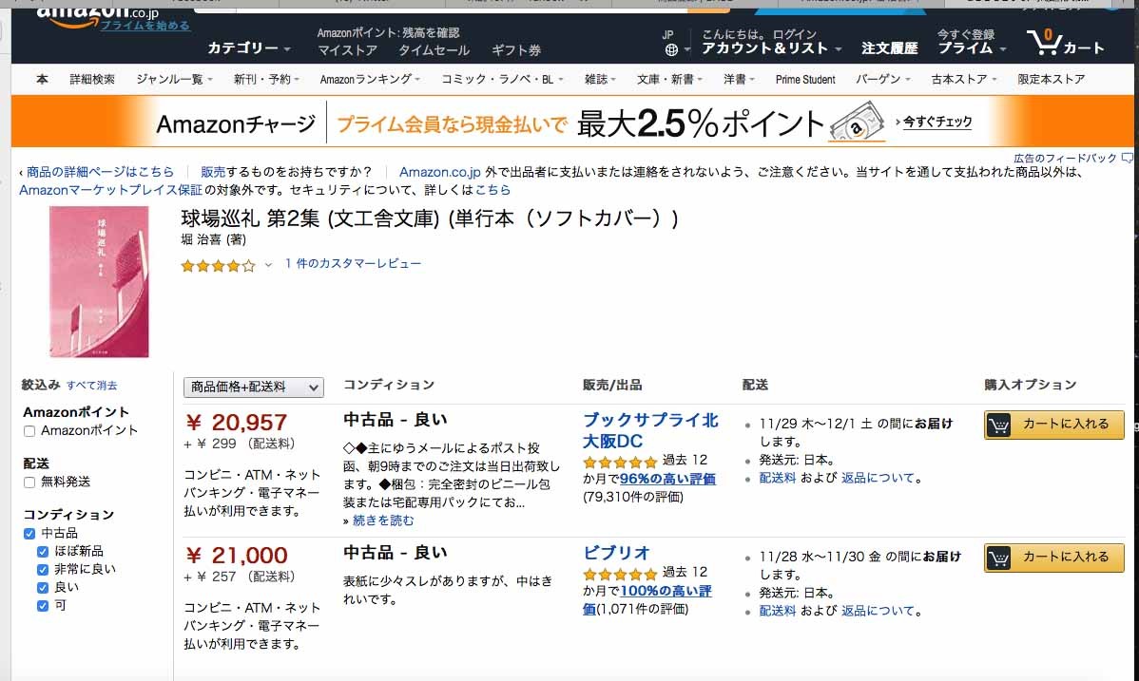Enable the Amazonポイント filter checkbox
The image size is (1139, 681).
coord(29,431)
